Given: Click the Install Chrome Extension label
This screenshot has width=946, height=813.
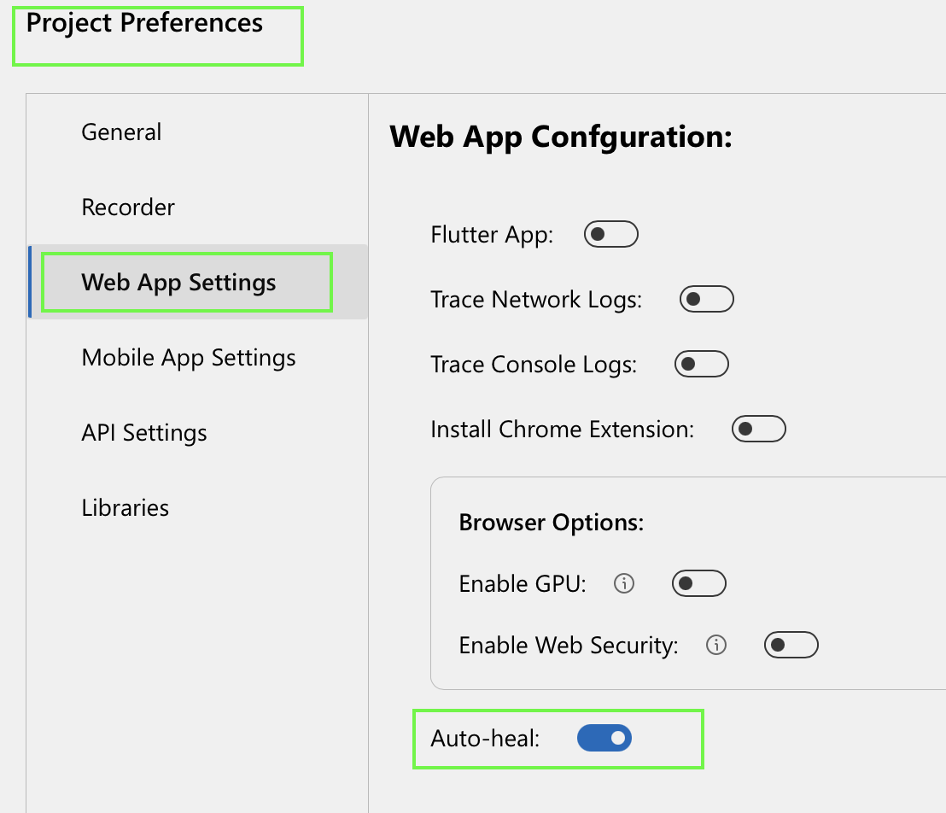Looking at the screenshot, I should (562, 429).
